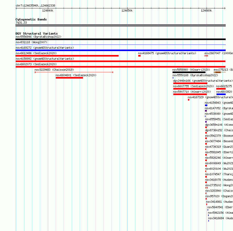Click the nsv6607755 (Sedlazeck2020) label

[x=193, y=86]
